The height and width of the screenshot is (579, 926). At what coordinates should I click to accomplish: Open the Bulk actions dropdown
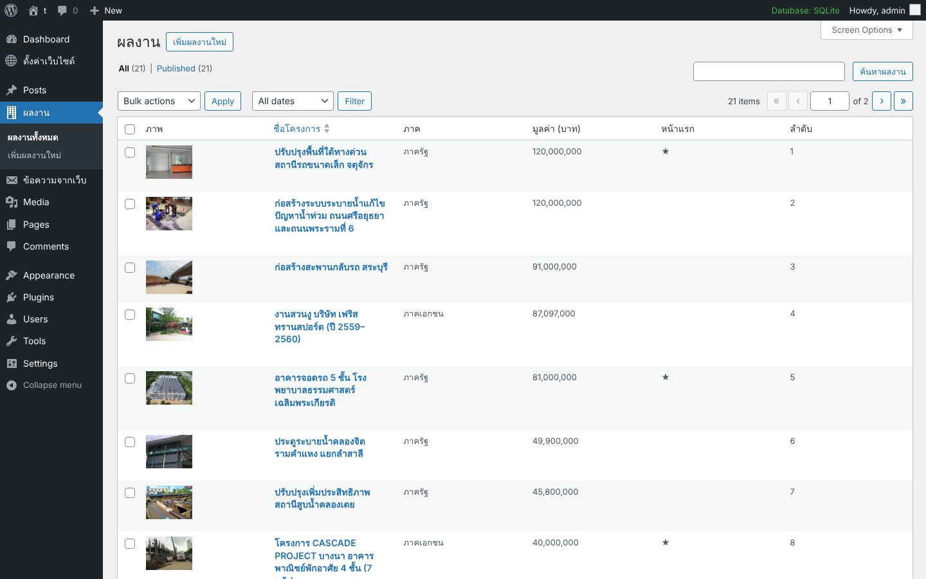159,101
